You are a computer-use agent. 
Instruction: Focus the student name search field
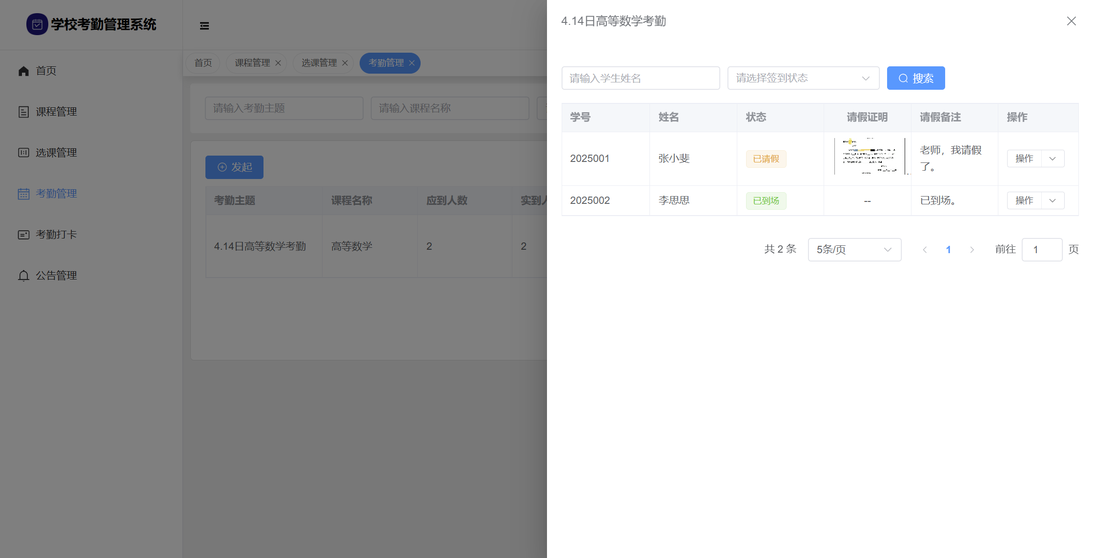pos(640,78)
